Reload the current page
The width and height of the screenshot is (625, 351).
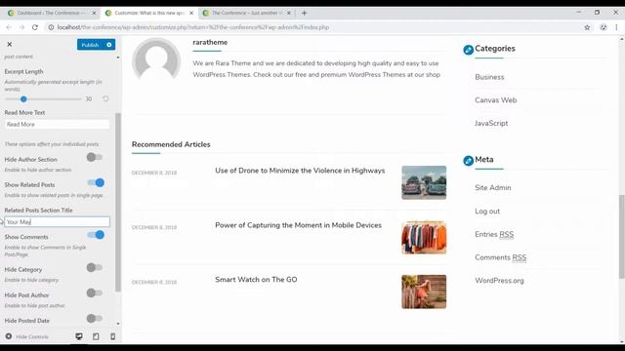[x=35, y=27]
